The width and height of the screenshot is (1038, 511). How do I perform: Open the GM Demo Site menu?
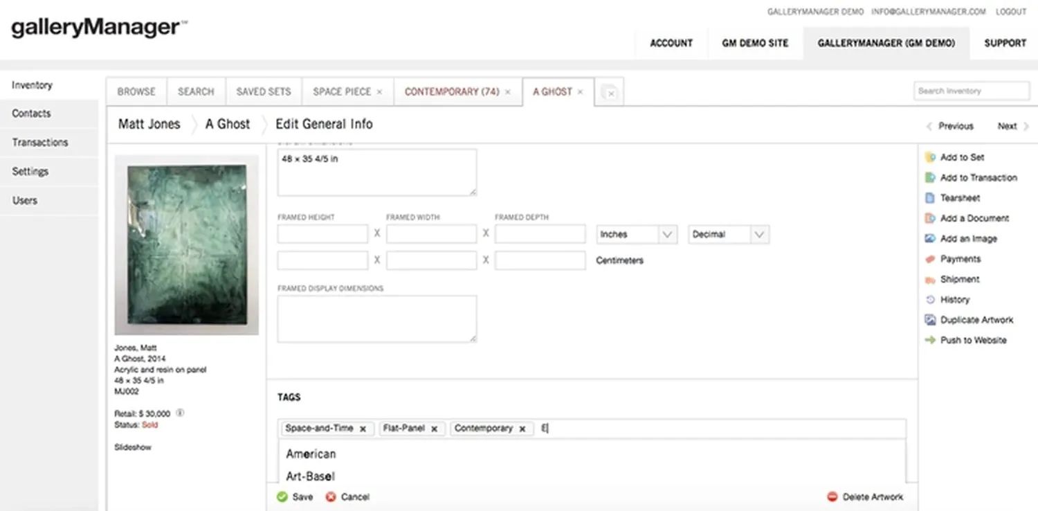tap(755, 43)
